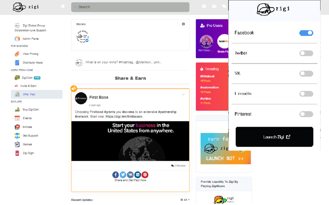This screenshot has height=205, width=329.
Task: Click the VK share icon under post
Action: tap(130, 175)
